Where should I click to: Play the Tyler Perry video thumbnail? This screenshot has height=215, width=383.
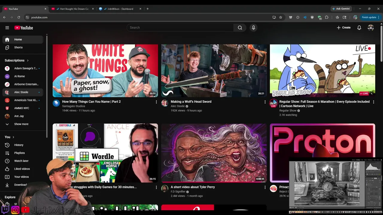[x=214, y=153]
